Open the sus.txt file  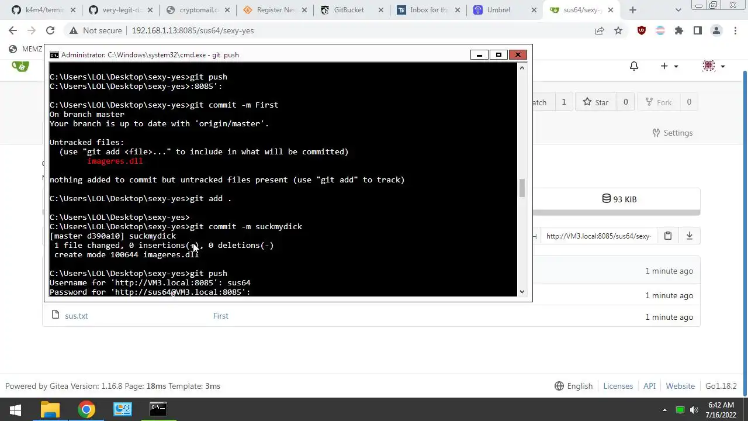77,316
